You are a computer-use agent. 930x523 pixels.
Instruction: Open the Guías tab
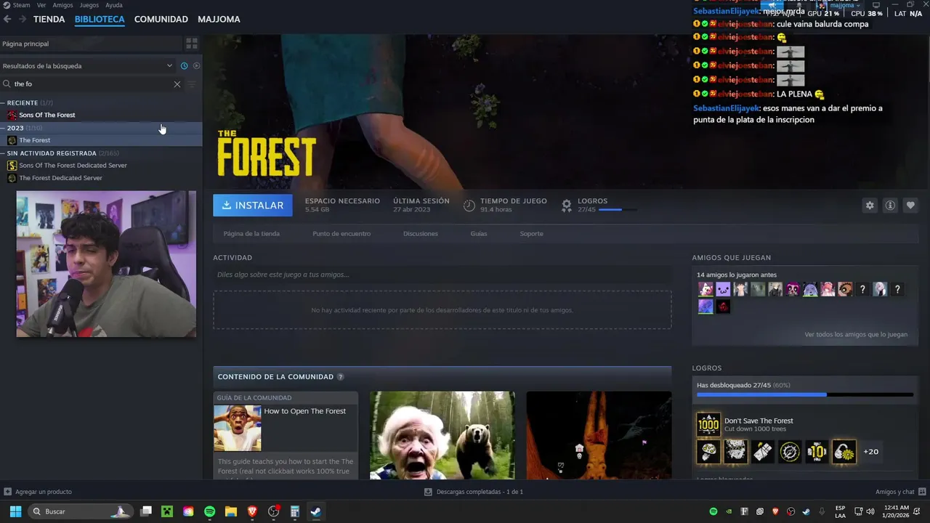point(479,234)
